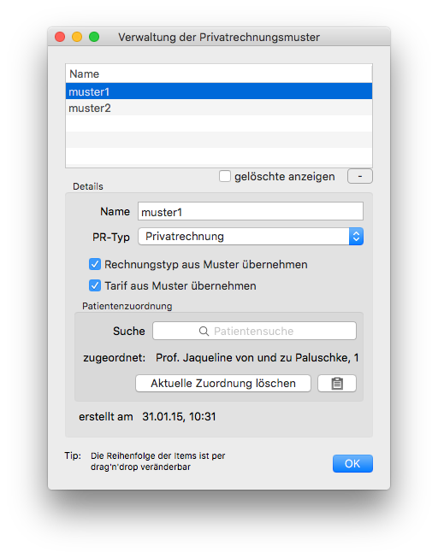The width and height of the screenshot is (438, 558).
Task: Select muster1 in the list
Action: pyautogui.click(x=219, y=91)
